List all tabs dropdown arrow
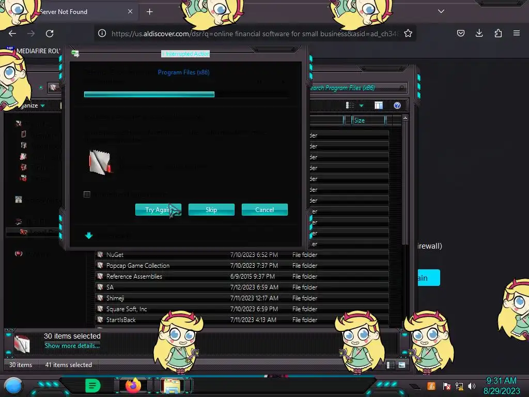Screen dimensions: 529x397 pyautogui.click(x=441, y=11)
